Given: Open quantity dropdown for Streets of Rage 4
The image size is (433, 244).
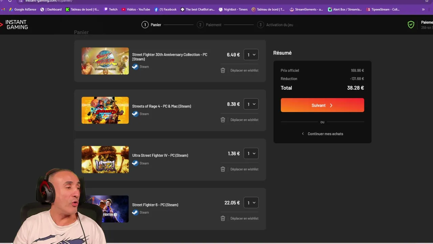Looking at the screenshot, I should (251, 104).
